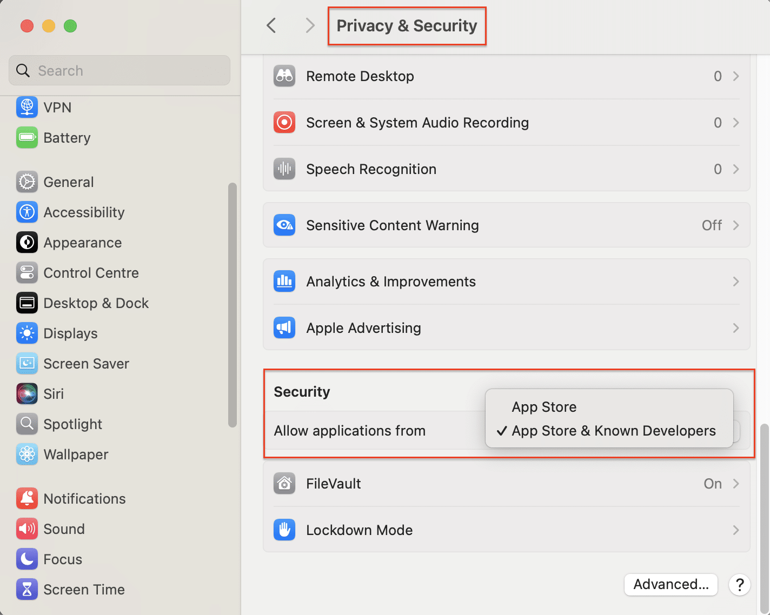
Task: Click the help question mark button
Action: click(739, 585)
